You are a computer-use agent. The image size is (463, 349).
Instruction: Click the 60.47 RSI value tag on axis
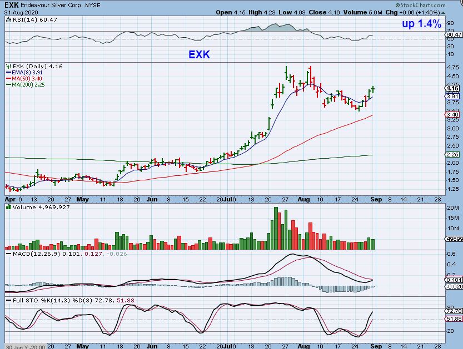[454, 35]
